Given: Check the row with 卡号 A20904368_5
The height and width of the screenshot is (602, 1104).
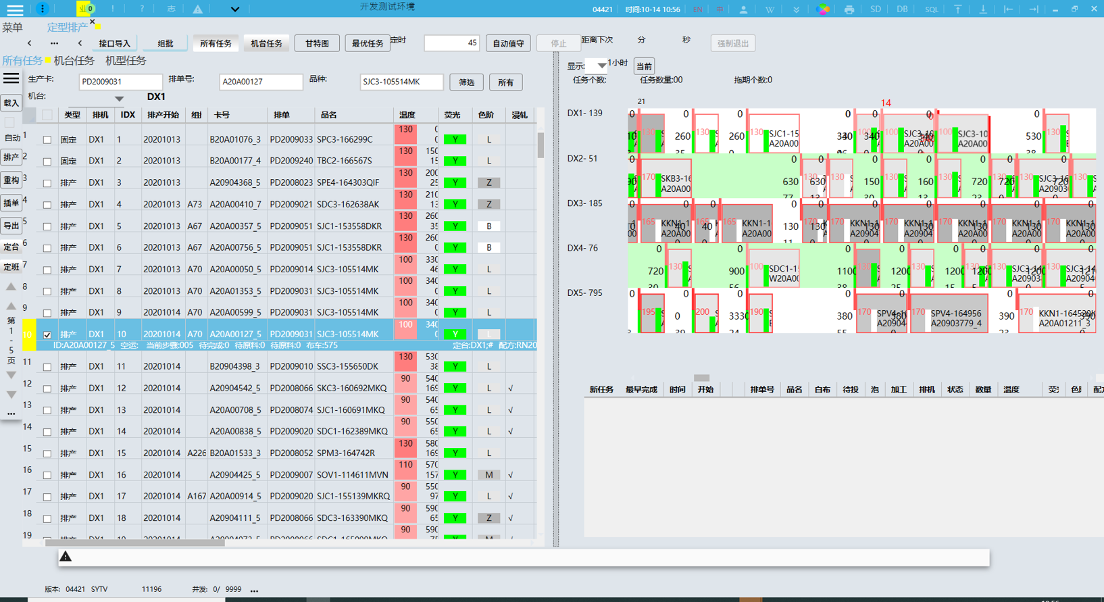Looking at the screenshot, I should 47,183.
